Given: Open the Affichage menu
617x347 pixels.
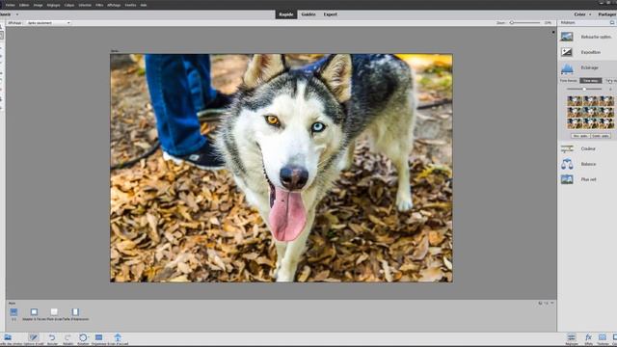Looking at the screenshot, I should 114,5.
